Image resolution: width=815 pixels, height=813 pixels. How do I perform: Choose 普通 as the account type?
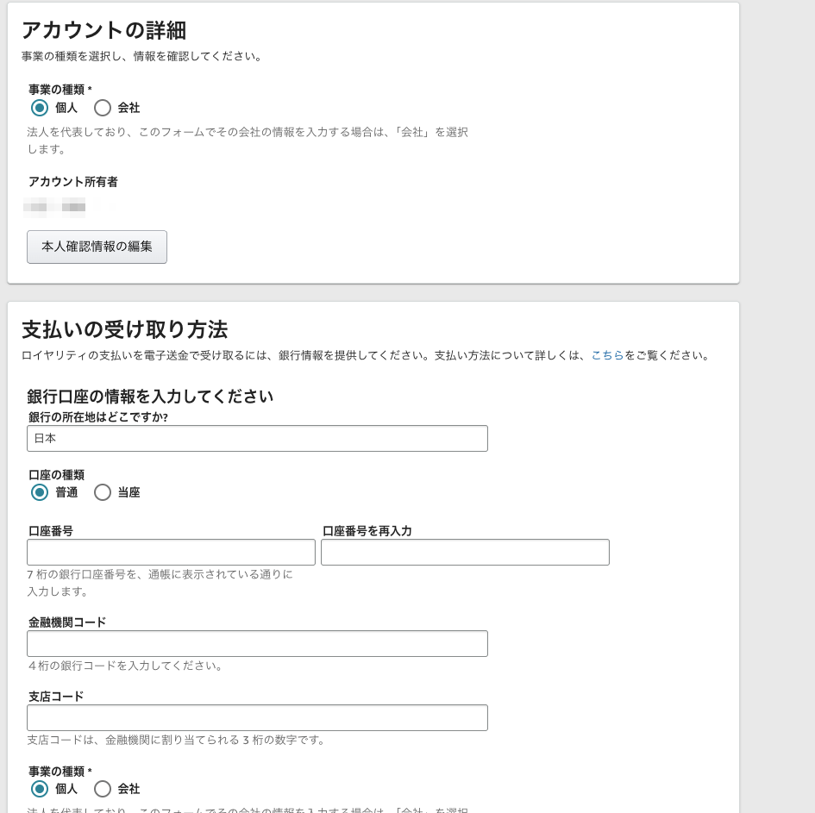[40, 492]
